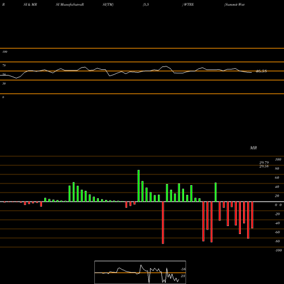Image resolution: width=284 pixels, height=284 pixels.
Task: Click the lone green bar surrounded by red bars
Action: (216, 192)
